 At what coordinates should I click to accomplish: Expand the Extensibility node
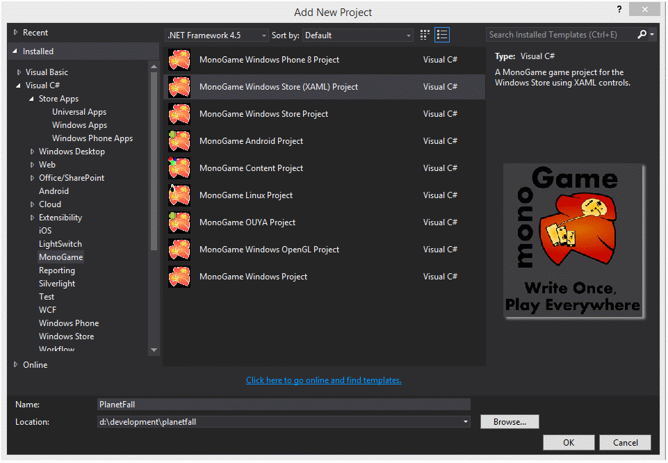32,218
